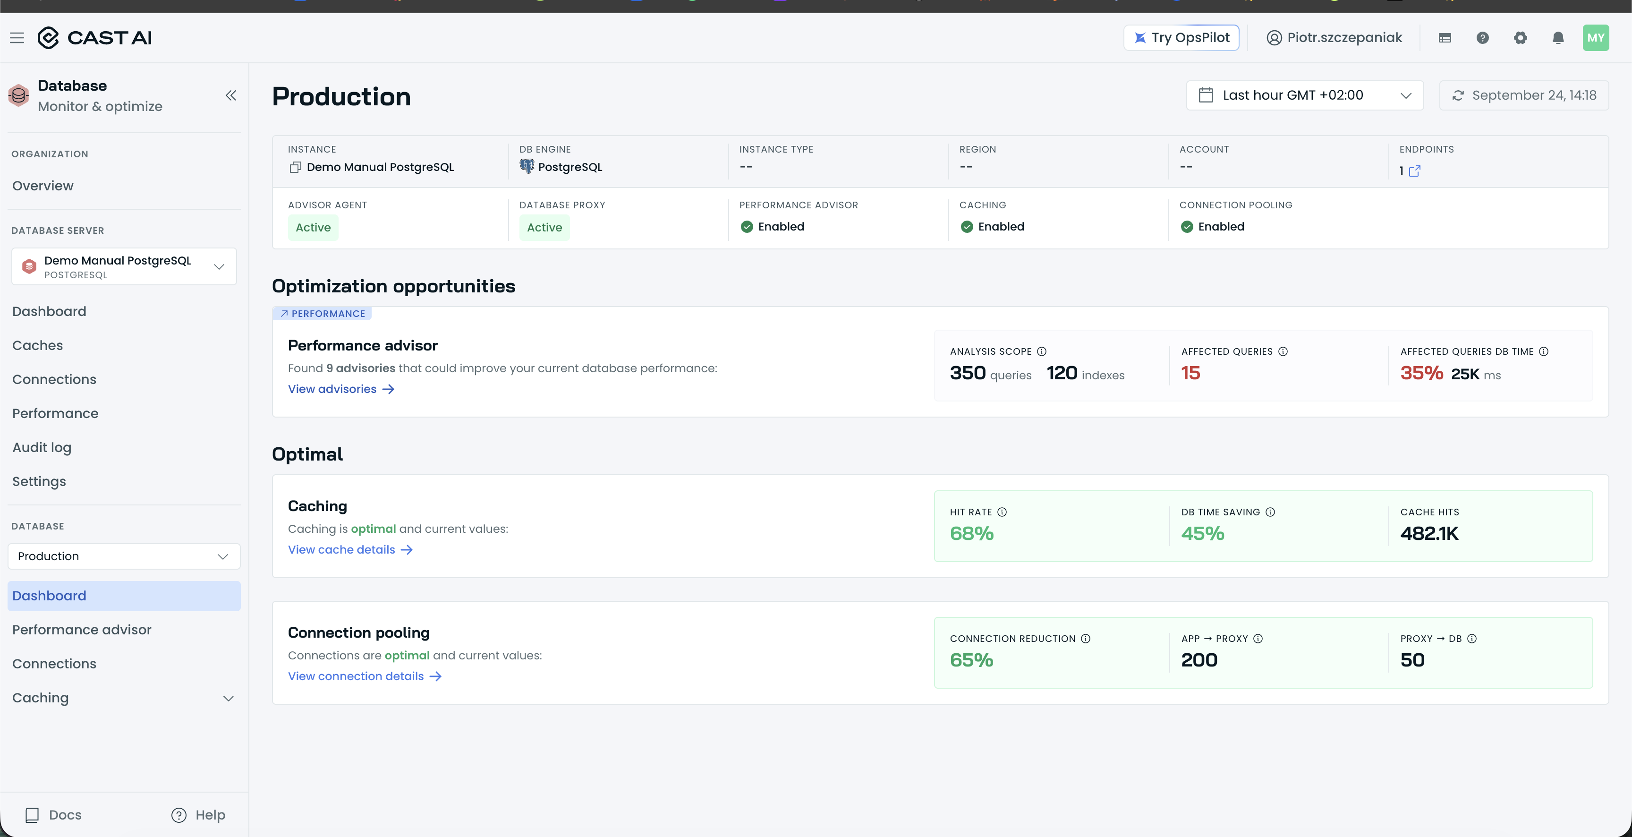The image size is (1632, 837).
Task: Select the highlighted database Dashboard item
Action: click(x=124, y=596)
